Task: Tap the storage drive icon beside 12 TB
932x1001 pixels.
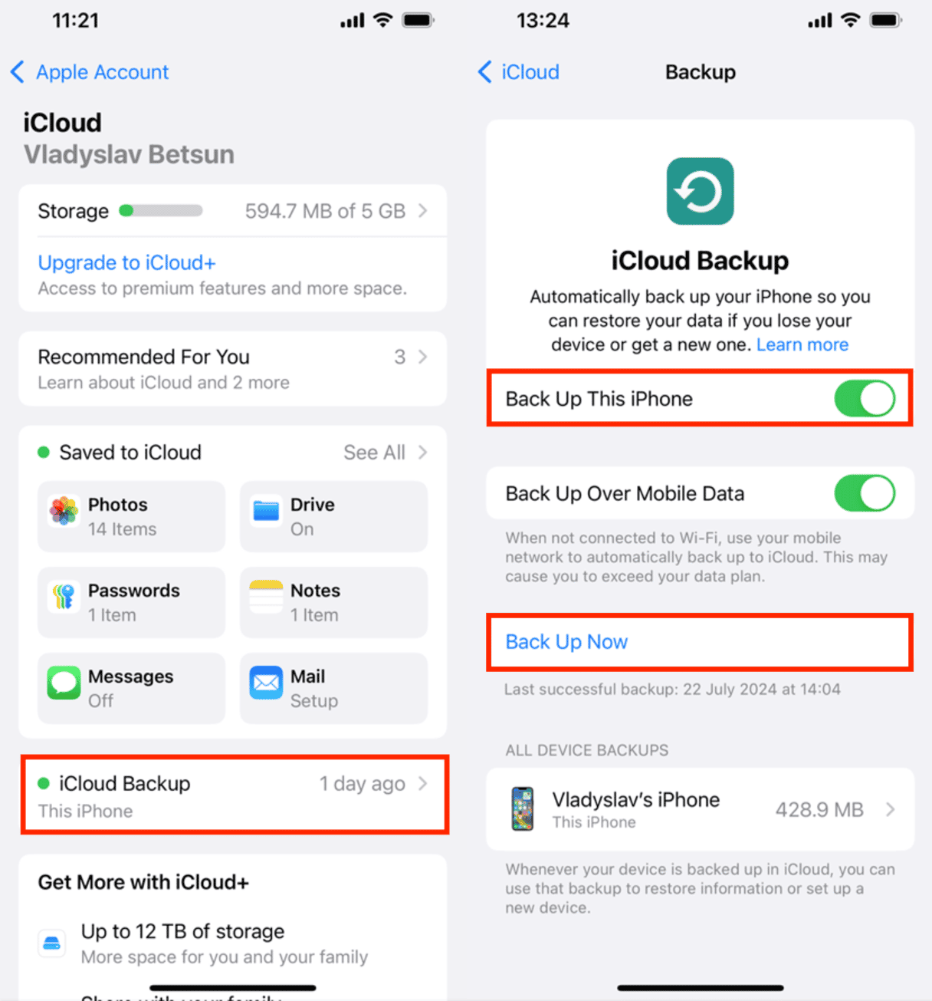Action: [x=52, y=943]
